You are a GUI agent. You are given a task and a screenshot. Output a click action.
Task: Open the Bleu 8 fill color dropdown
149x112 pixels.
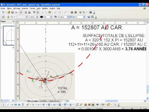tap(84, 17)
